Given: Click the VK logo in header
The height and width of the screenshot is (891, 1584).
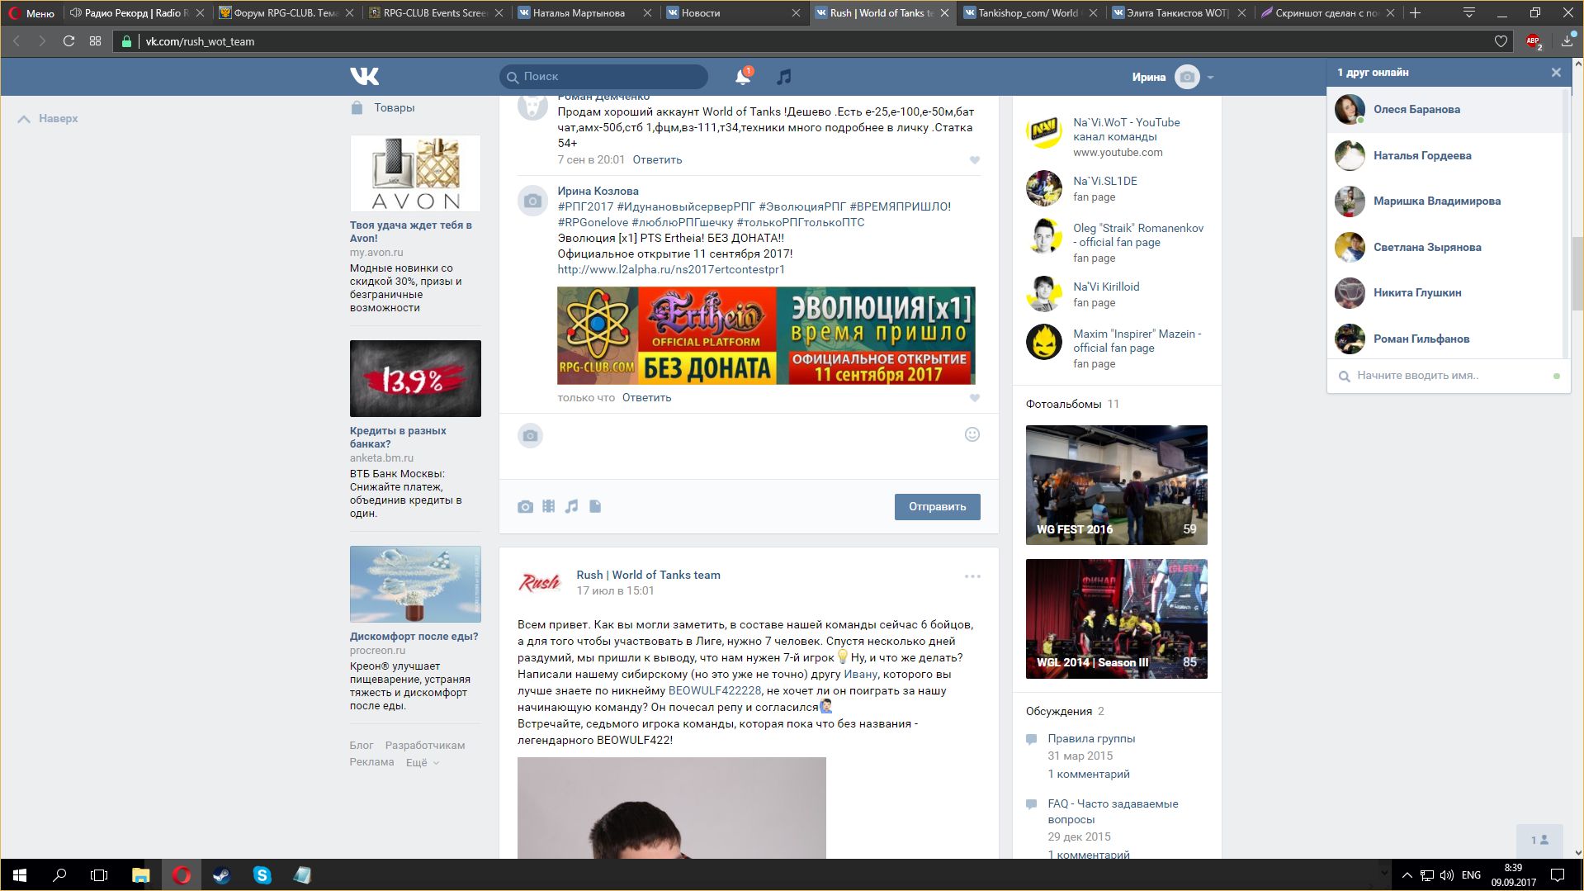Looking at the screenshot, I should [x=364, y=76].
